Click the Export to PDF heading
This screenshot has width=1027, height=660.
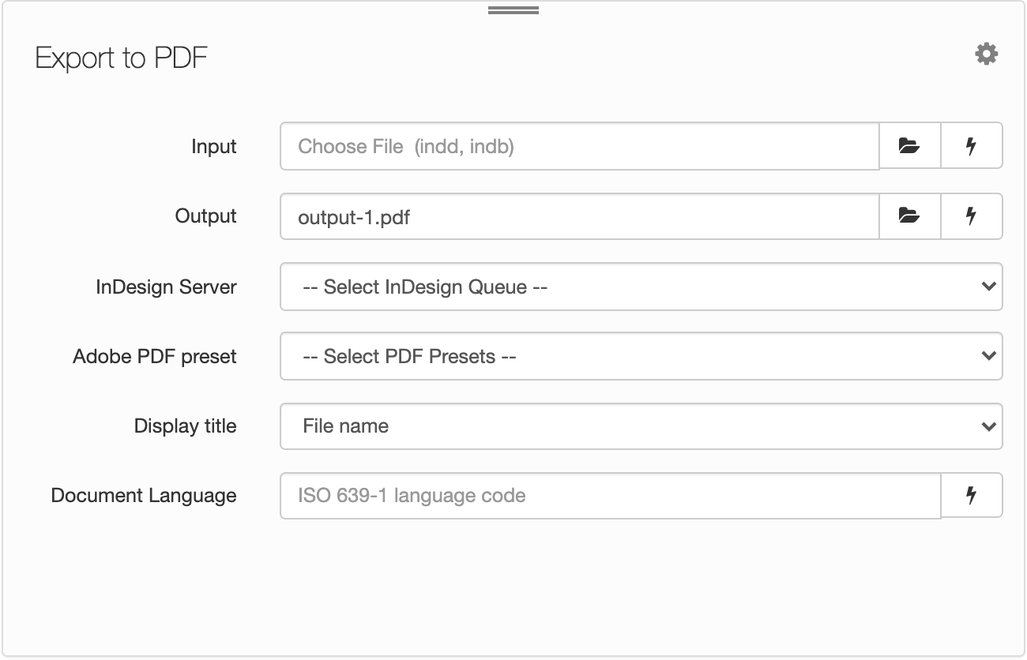click(122, 58)
